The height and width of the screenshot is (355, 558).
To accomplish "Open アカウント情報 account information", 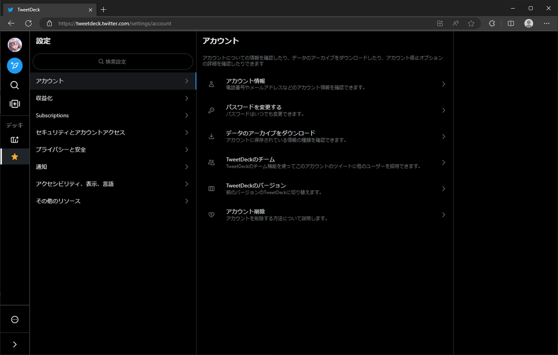I will tap(325, 84).
